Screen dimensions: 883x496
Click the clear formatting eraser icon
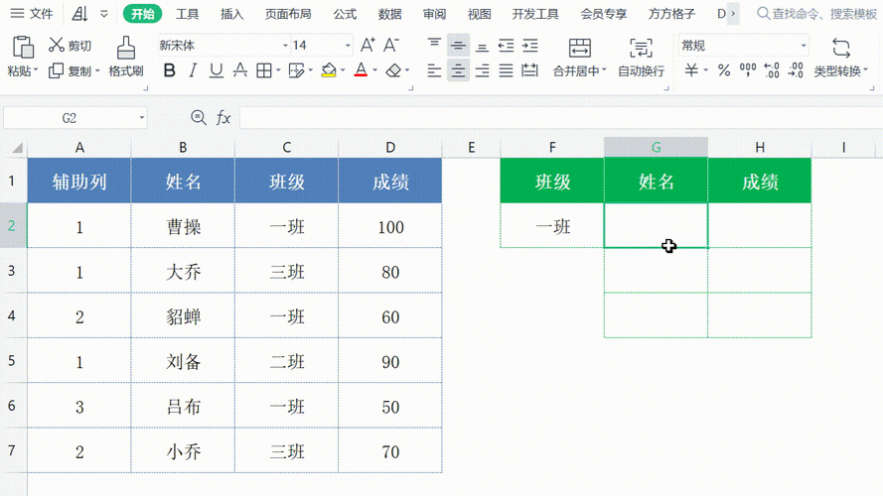[x=394, y=70]
